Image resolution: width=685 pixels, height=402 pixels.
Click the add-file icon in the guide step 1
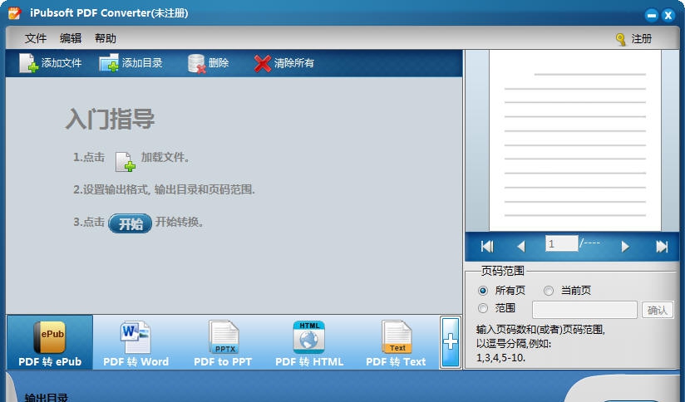(x=125, y=161)
